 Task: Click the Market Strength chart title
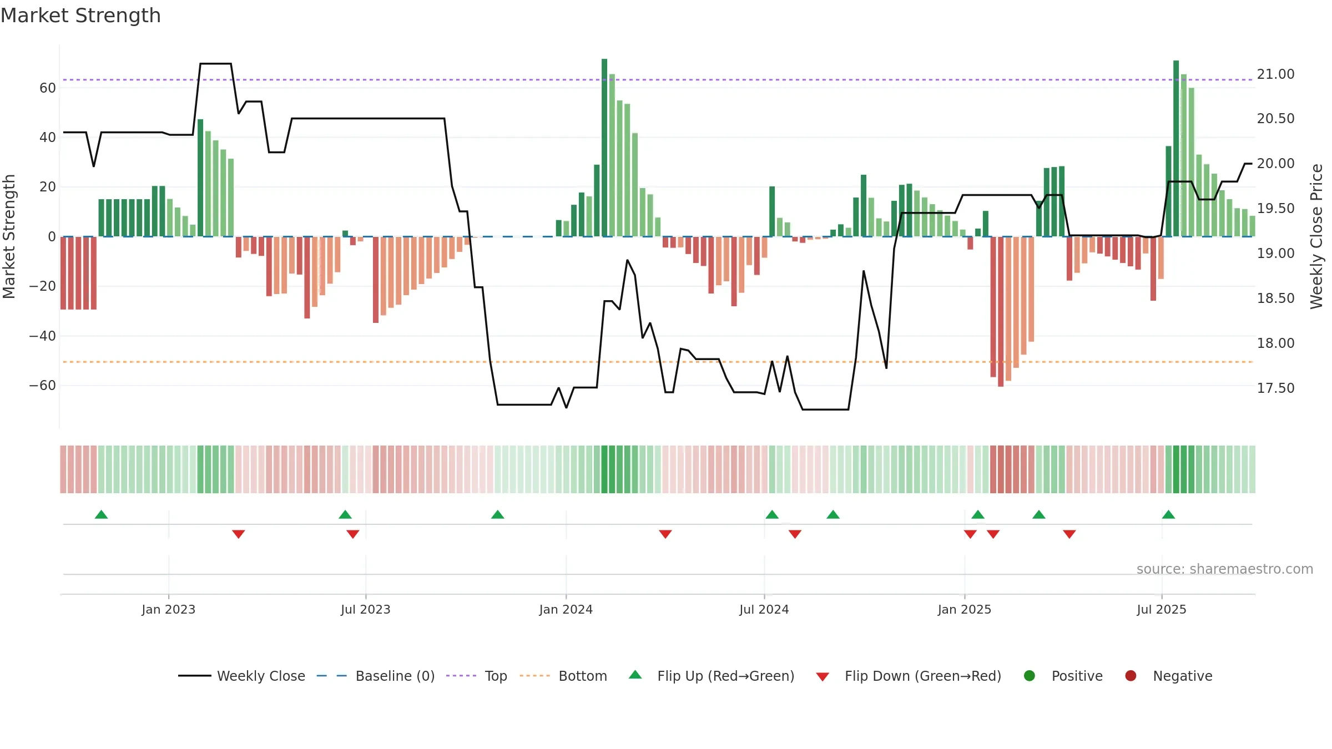point(80,16)
